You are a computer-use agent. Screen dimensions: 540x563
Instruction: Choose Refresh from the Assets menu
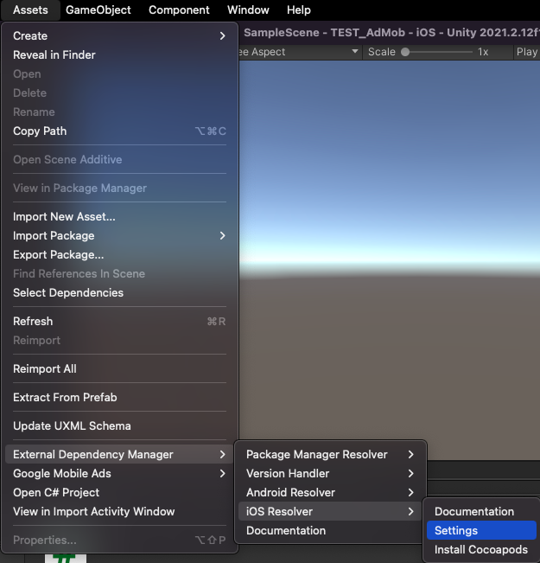click(x=119, y=321)
